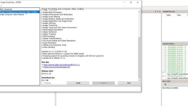Go back with the Back button
Viewport: 188px width, 106px height.
coord(129,83)
